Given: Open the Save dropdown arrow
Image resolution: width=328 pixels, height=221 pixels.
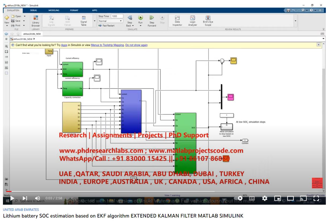Looking at the screenshot, I should [24, 21].
